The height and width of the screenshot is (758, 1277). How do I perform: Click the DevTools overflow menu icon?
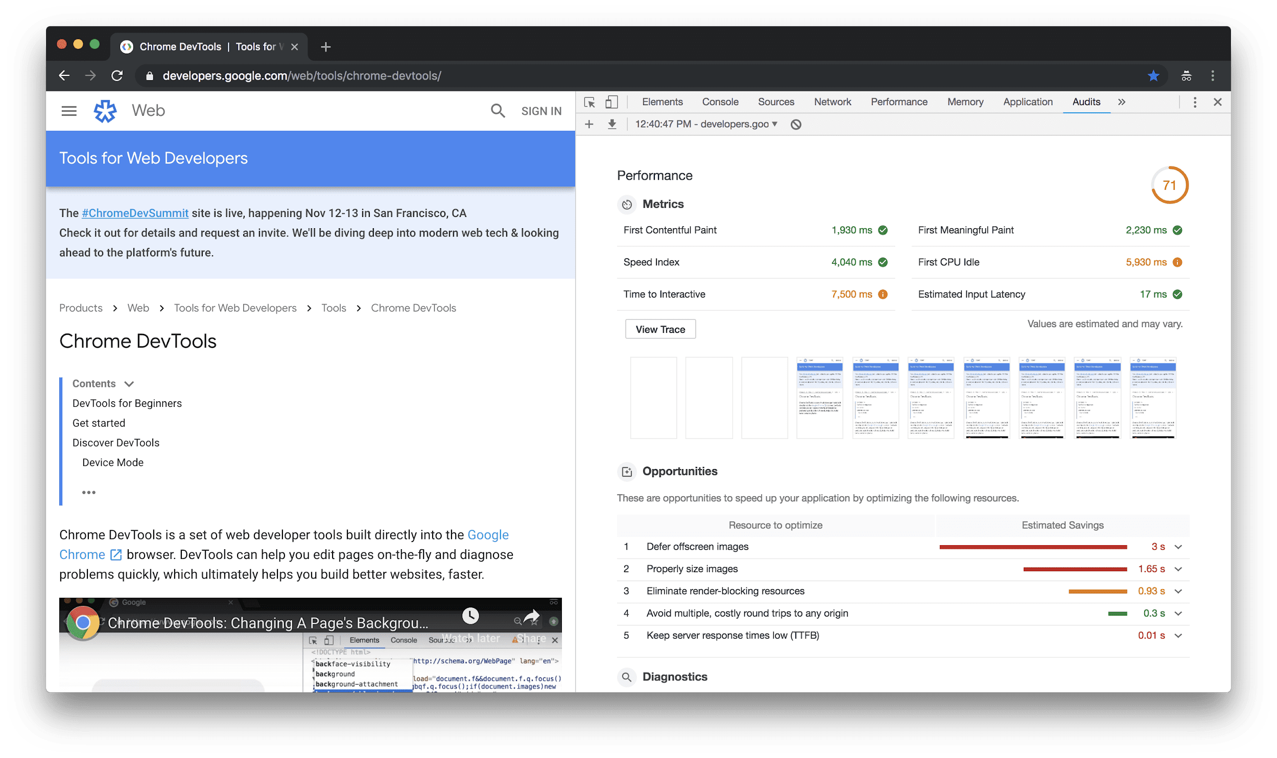click(x=1195, y=101)
